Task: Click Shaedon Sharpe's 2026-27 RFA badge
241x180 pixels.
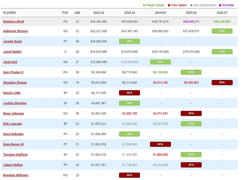Action: 222,82
